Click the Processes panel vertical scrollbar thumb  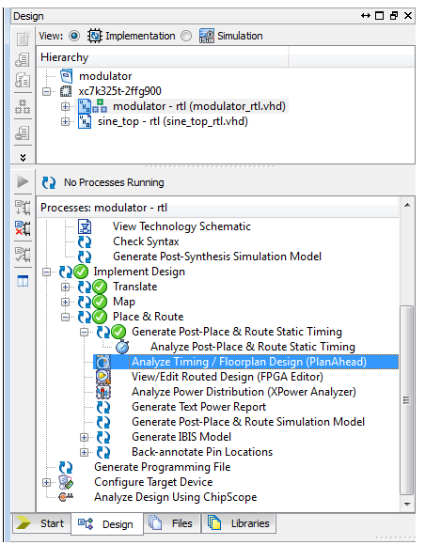(x=407, y=400)
